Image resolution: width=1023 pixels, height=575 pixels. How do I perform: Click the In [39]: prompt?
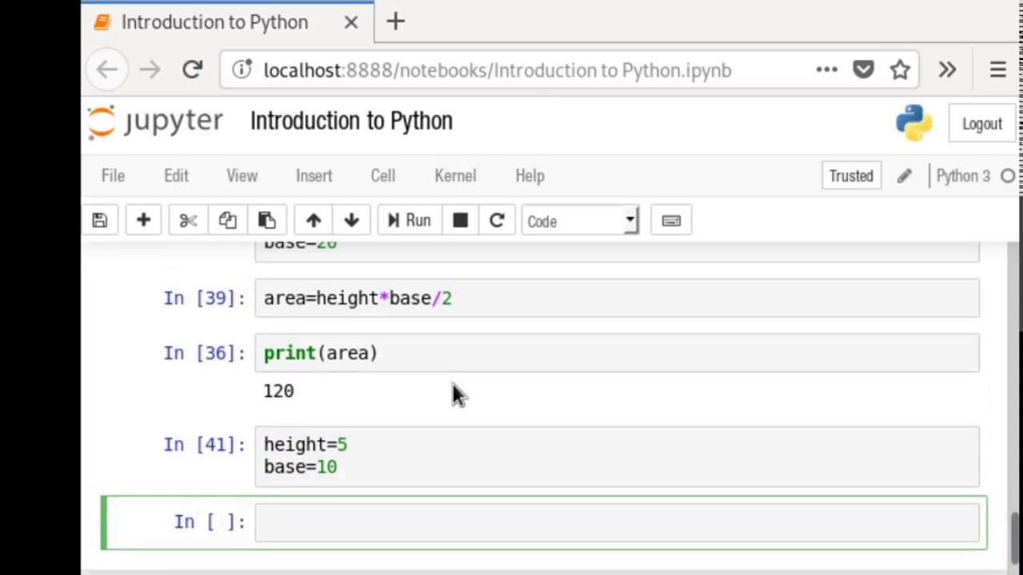204,298
